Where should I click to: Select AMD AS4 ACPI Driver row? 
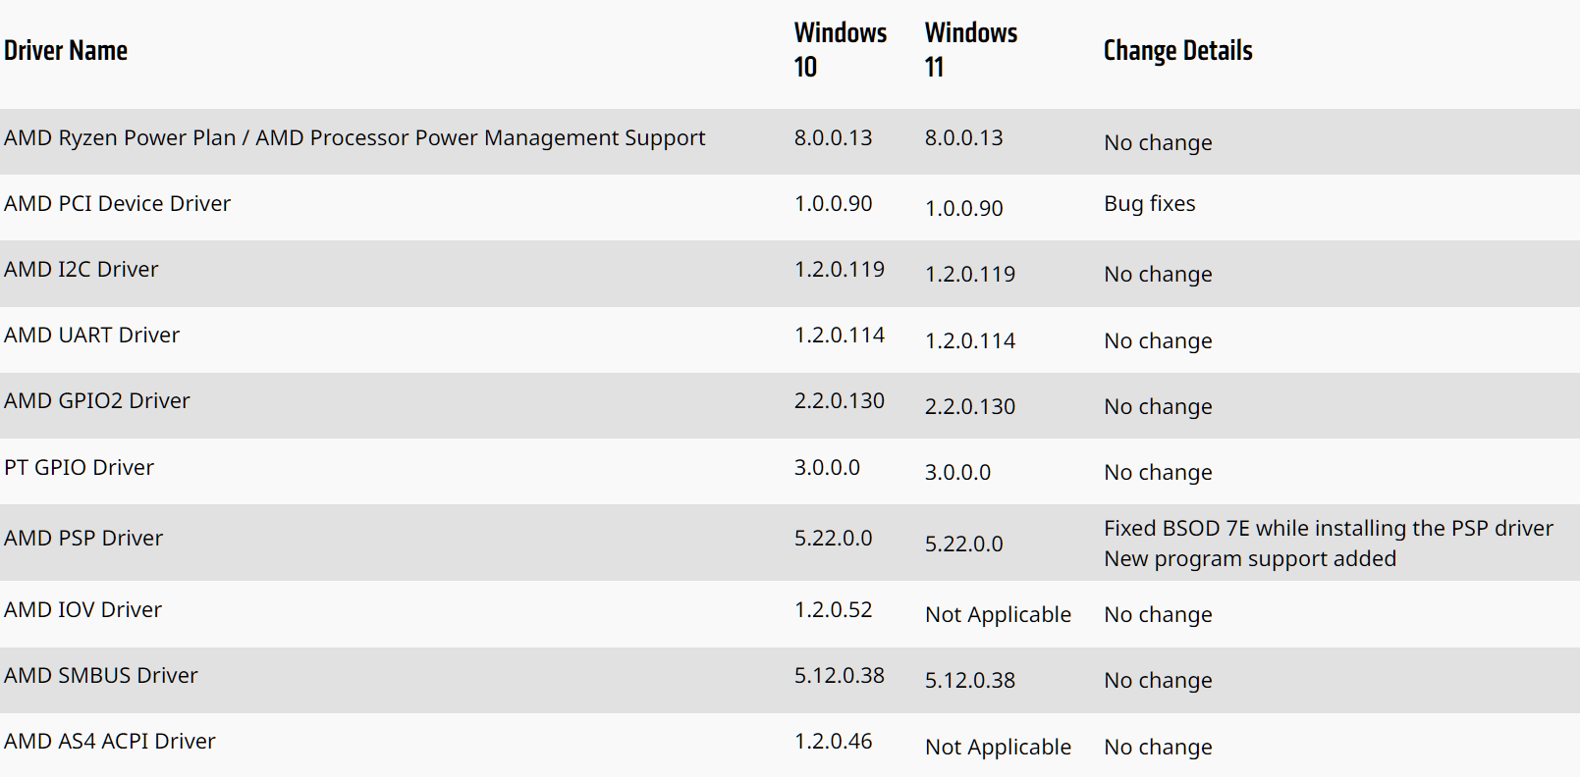pyautogui.click(x=790, y=746)
